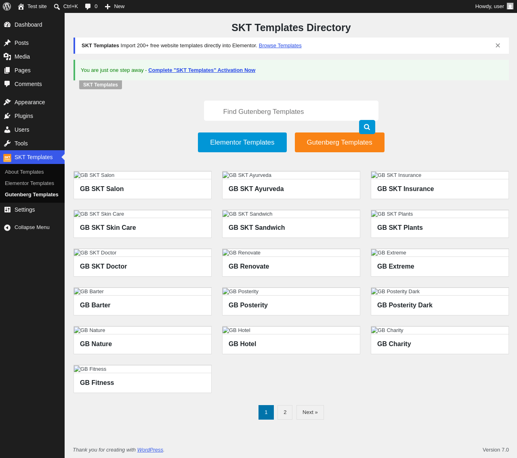Click the Collapse Menu arrow icon
517x458 pixels.
pos(7,227)
